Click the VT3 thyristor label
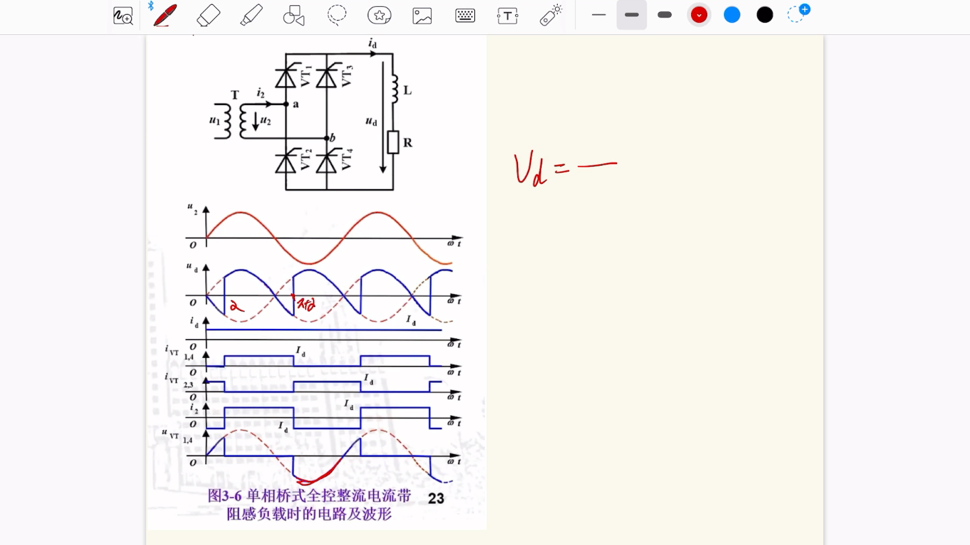The height and width of the screenshot is (545, 970). click(x=347, y=75)
